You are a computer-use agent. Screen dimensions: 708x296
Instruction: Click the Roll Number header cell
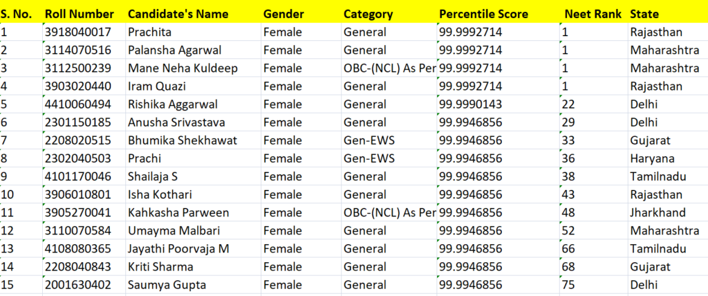tap(84, 14)
